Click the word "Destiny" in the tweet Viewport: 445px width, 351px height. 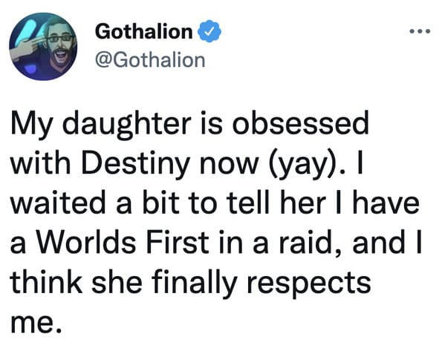click(136, 164)
